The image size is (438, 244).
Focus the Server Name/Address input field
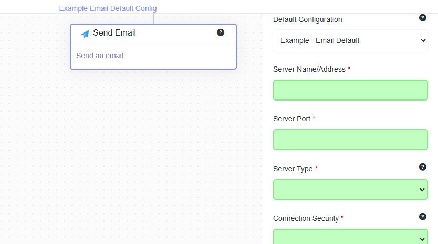[350, 90]
